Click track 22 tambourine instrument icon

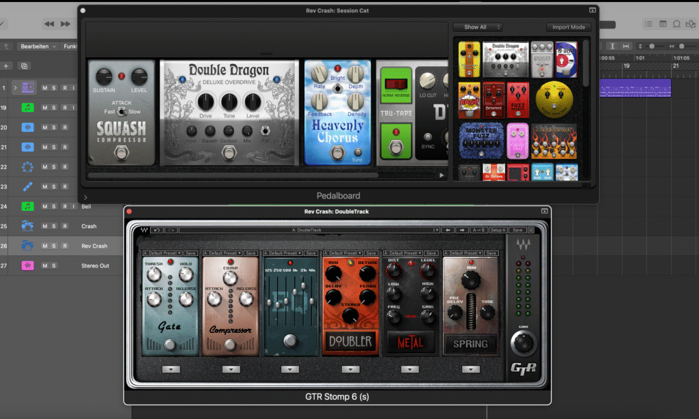[27, 167]
